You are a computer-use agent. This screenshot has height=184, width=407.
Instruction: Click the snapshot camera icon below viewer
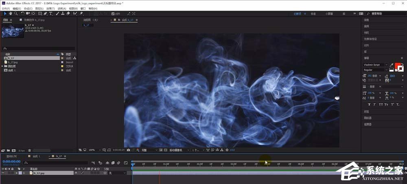coord(129,150)
